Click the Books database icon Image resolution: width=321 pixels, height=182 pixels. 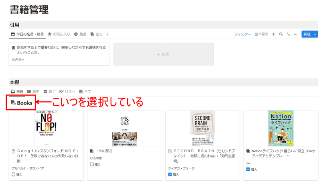point(13,103)
